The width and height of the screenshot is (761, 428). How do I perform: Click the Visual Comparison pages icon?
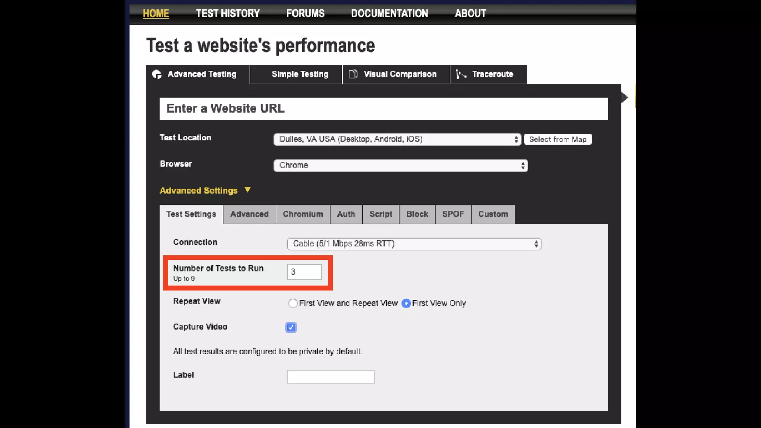pos(353,74)
